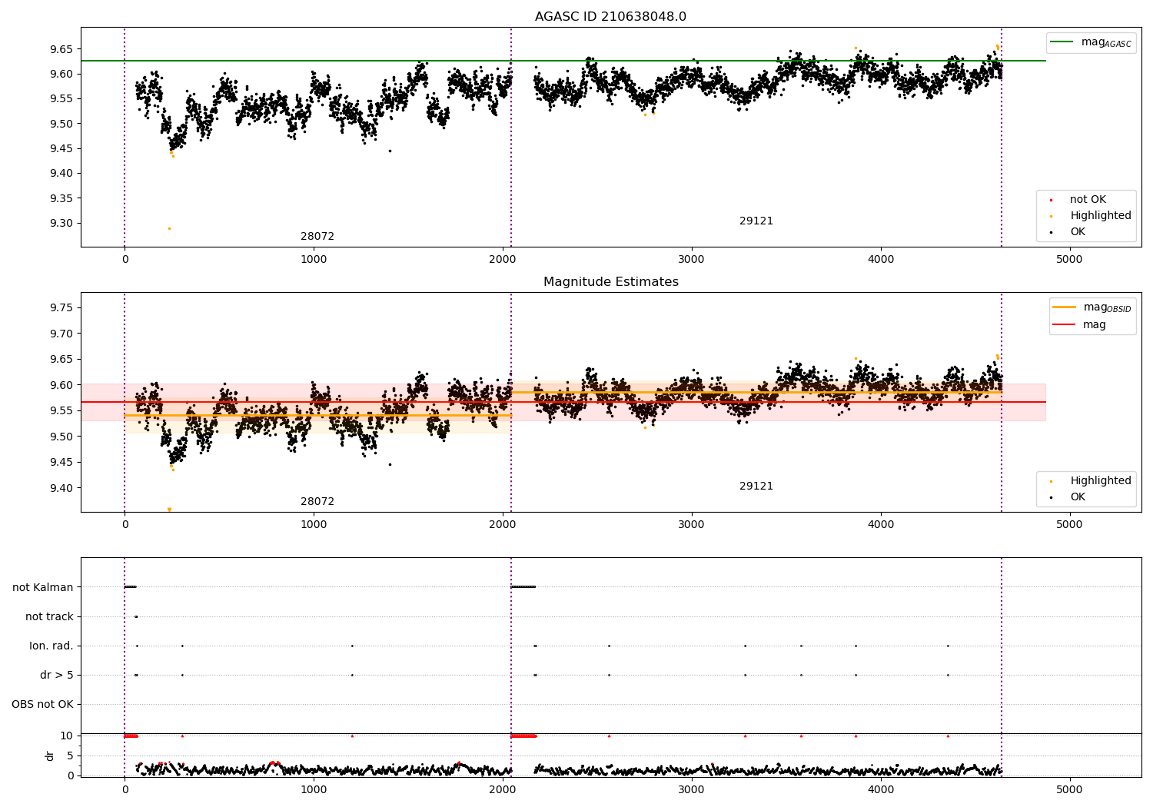Click the 10 tick on the dr axis
The height and width of the screenshot is (807, 1153).
67,736
